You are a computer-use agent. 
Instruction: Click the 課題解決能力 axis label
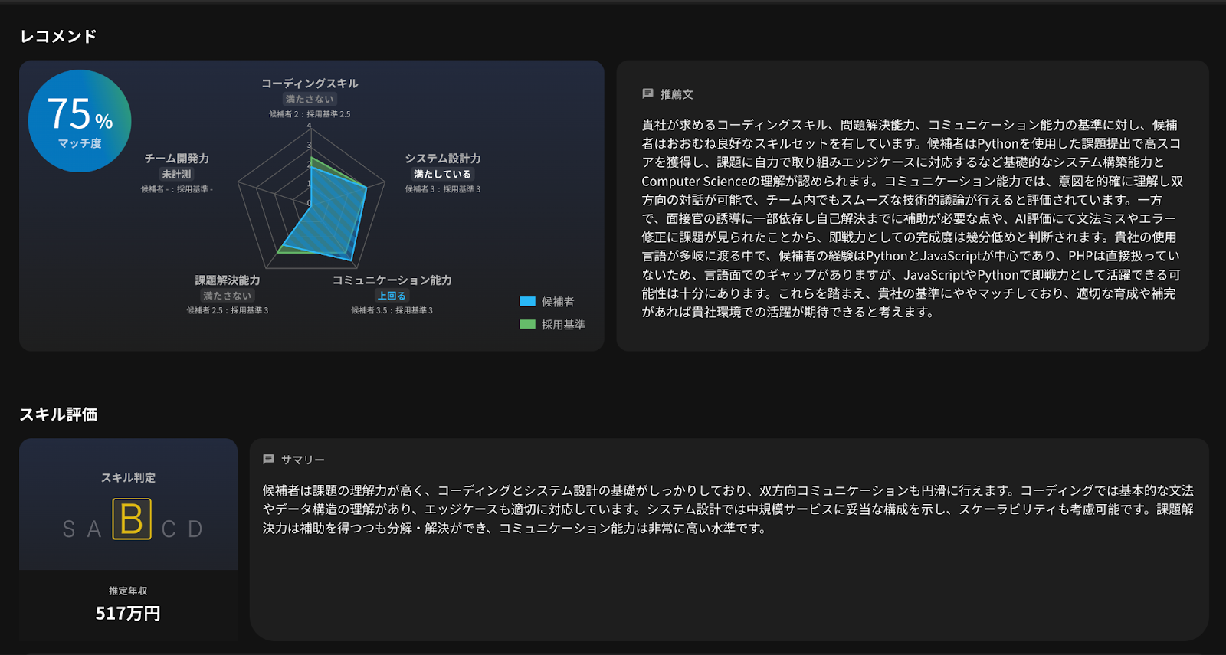227,280
